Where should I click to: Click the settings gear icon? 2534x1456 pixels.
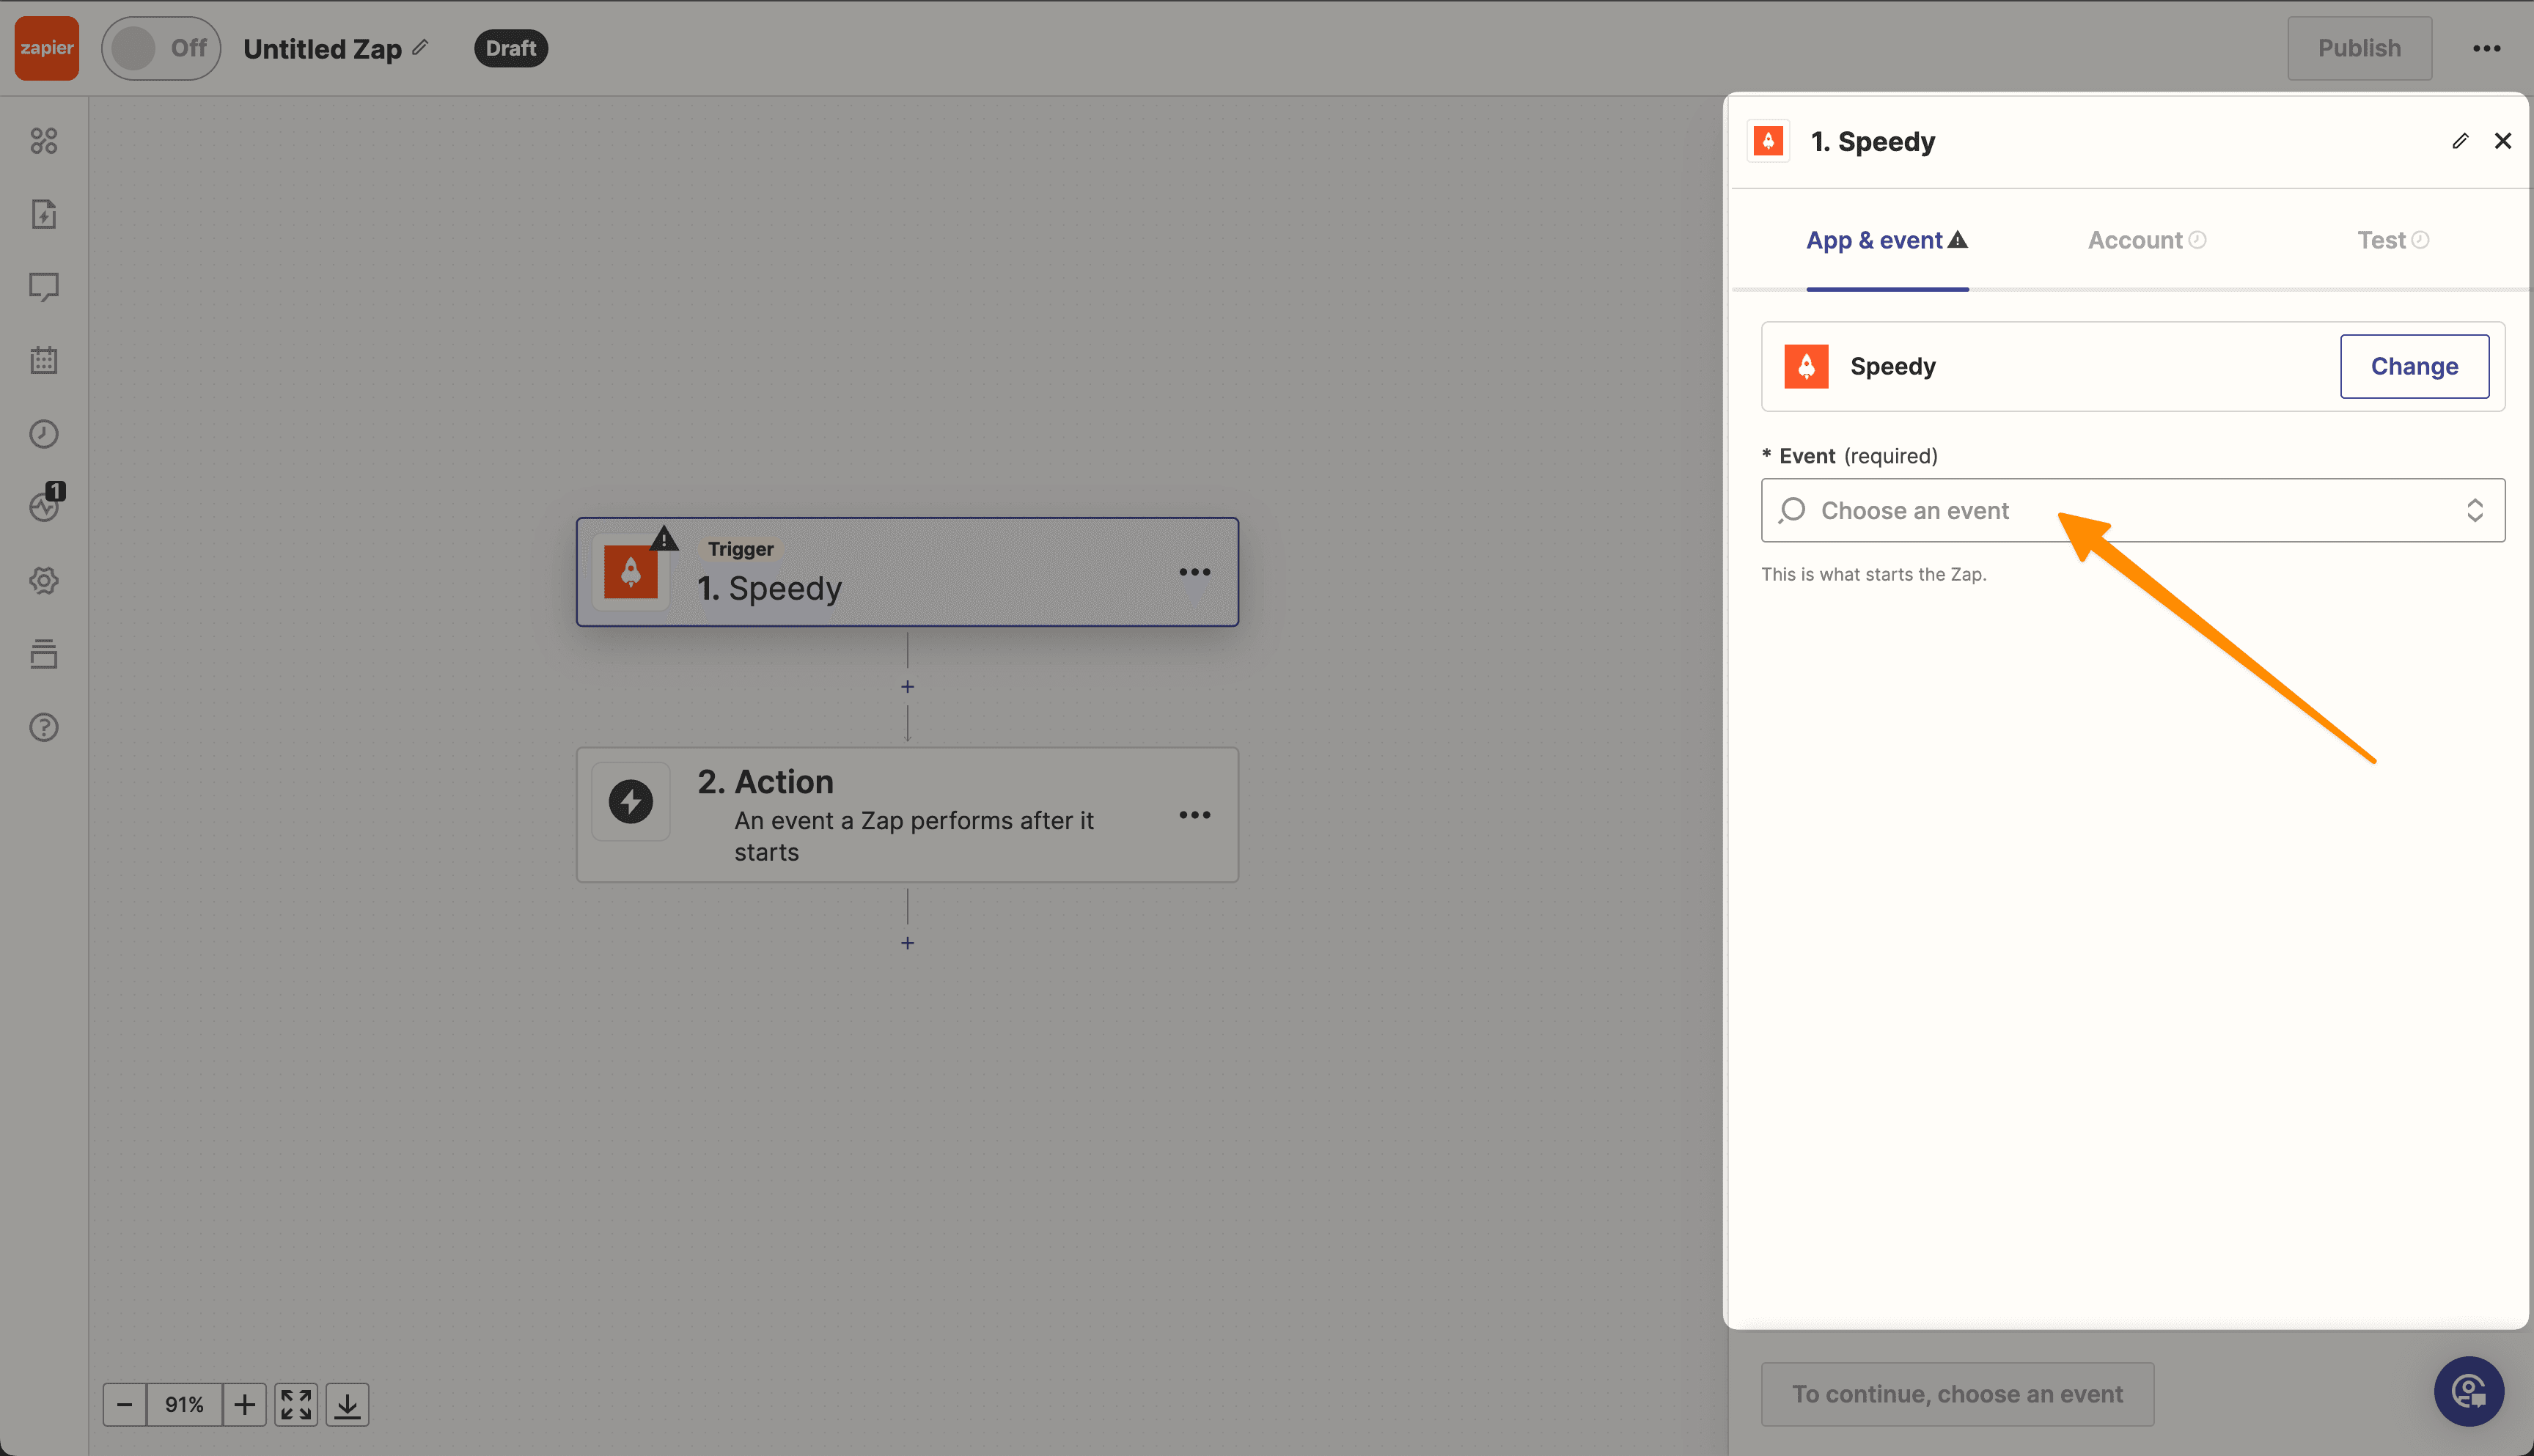point(45,579)
